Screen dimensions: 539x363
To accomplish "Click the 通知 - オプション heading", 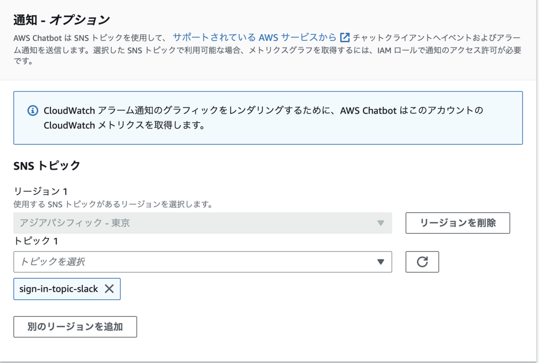I will pyautogui.click(x=62, y=20).
